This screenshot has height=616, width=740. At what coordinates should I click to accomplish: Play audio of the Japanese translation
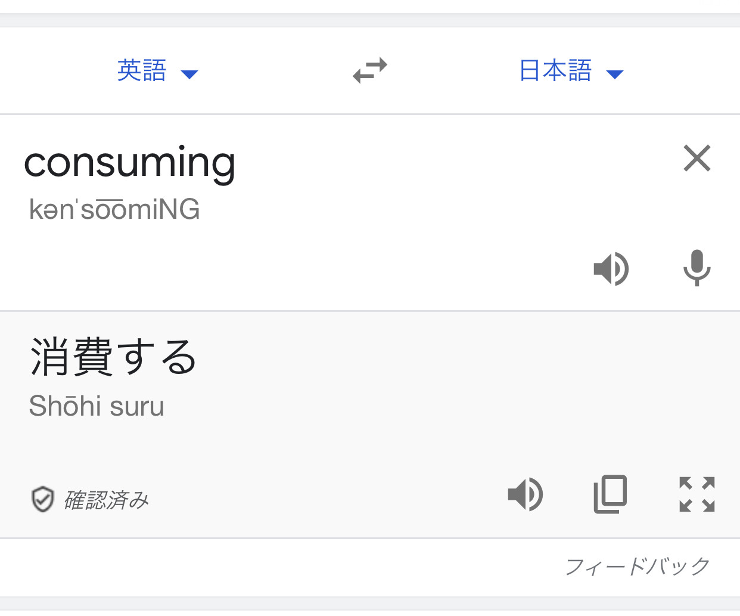(x=526, y=494)
